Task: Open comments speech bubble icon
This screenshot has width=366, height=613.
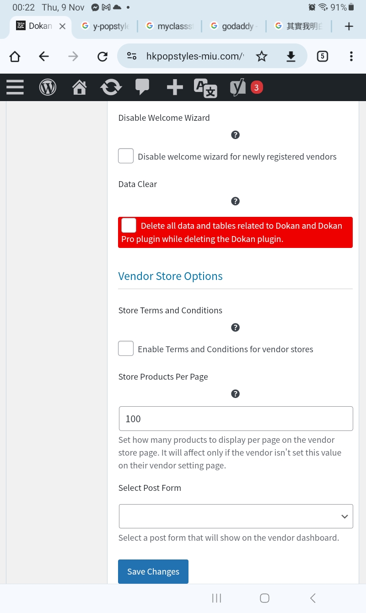Action: click(142, 87)
